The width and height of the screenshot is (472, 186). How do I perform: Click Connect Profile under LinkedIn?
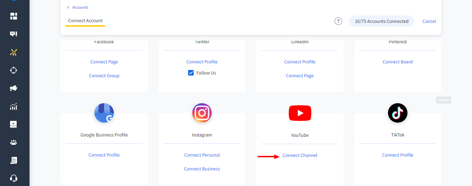[300, 62]
